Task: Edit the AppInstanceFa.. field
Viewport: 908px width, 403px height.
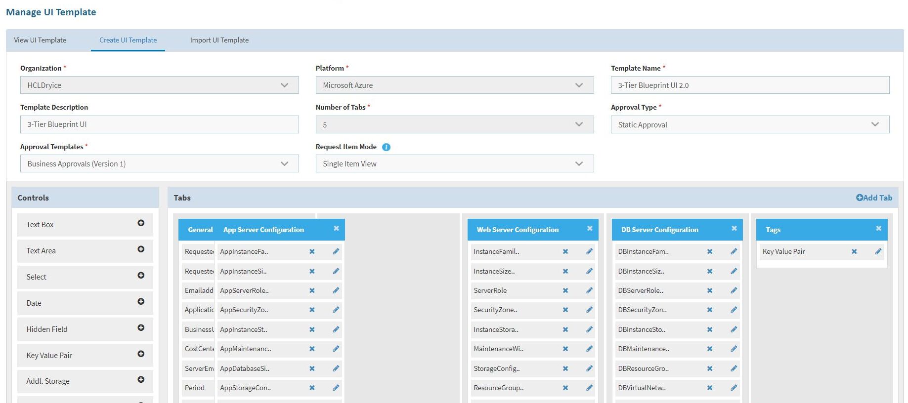Action: [336, 251]
